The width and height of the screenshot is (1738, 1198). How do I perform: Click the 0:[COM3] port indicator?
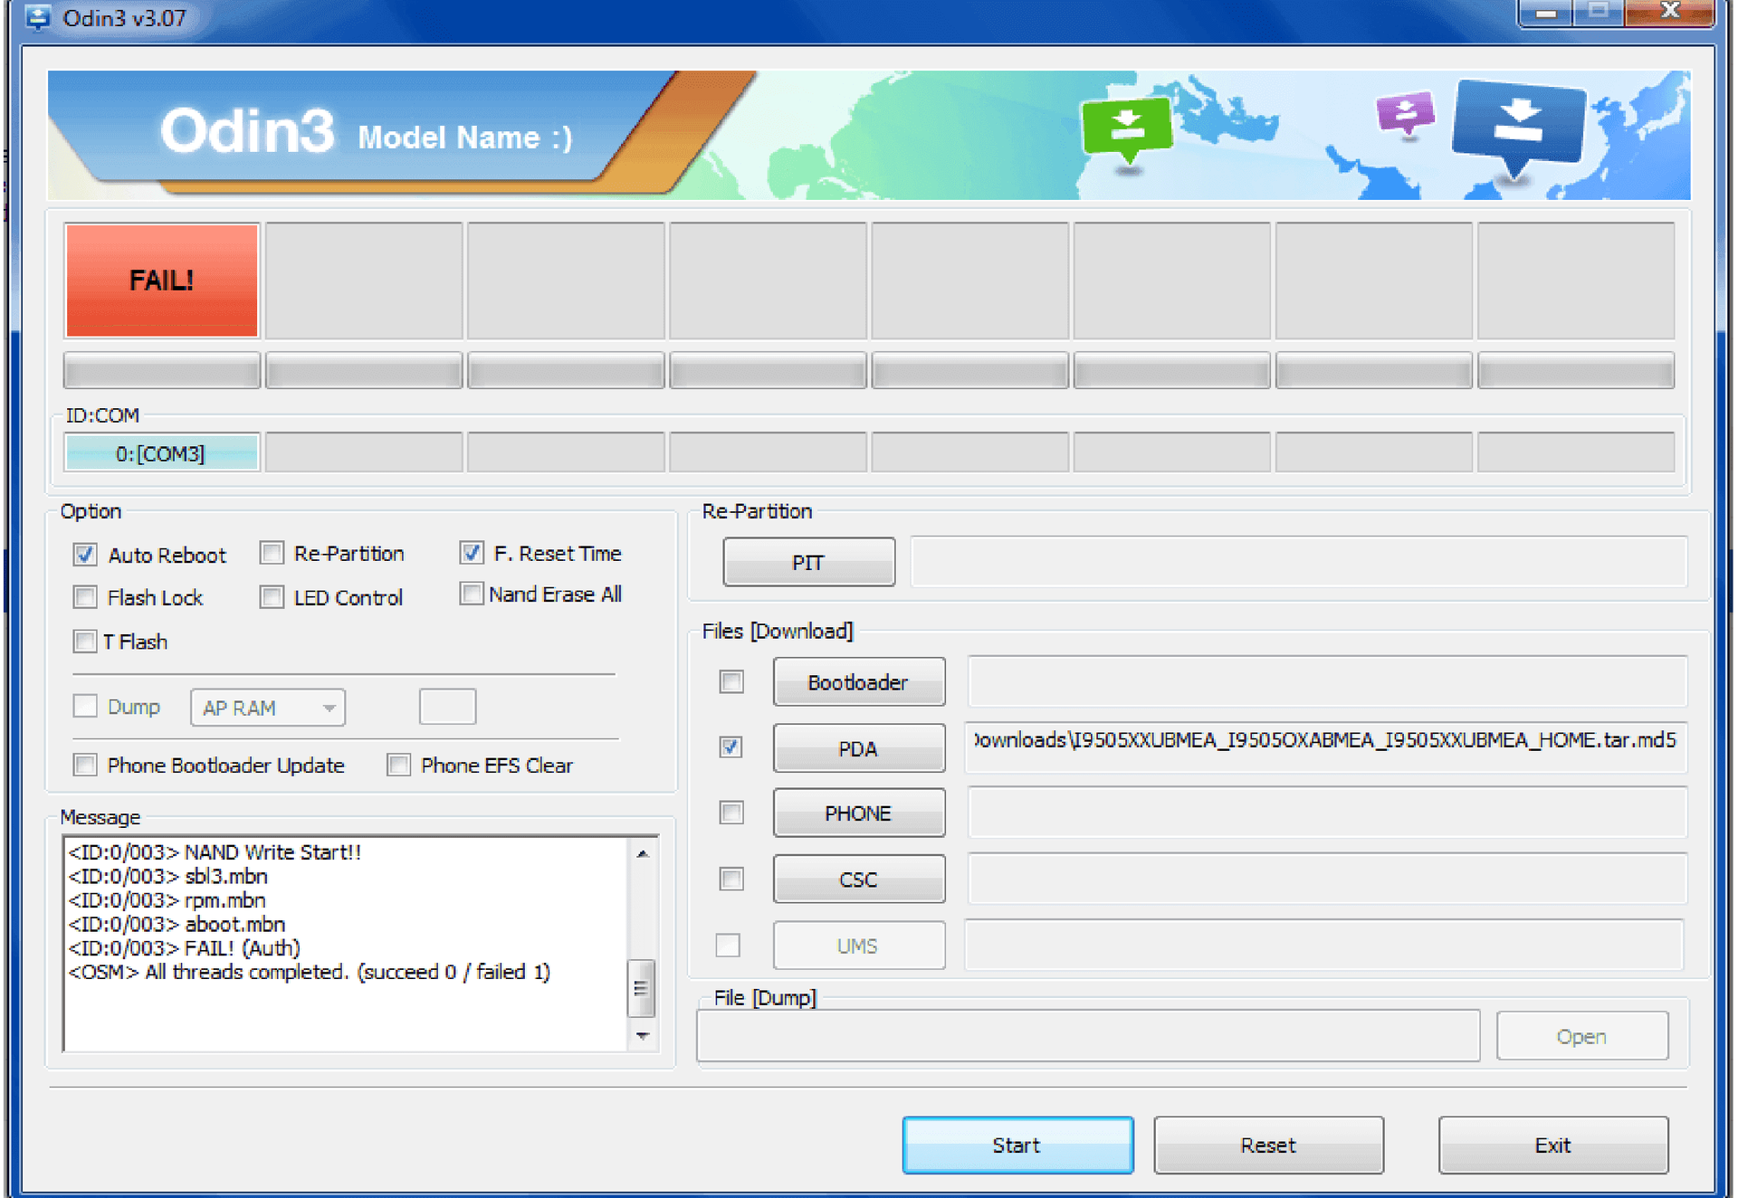[x=162, y=452]
